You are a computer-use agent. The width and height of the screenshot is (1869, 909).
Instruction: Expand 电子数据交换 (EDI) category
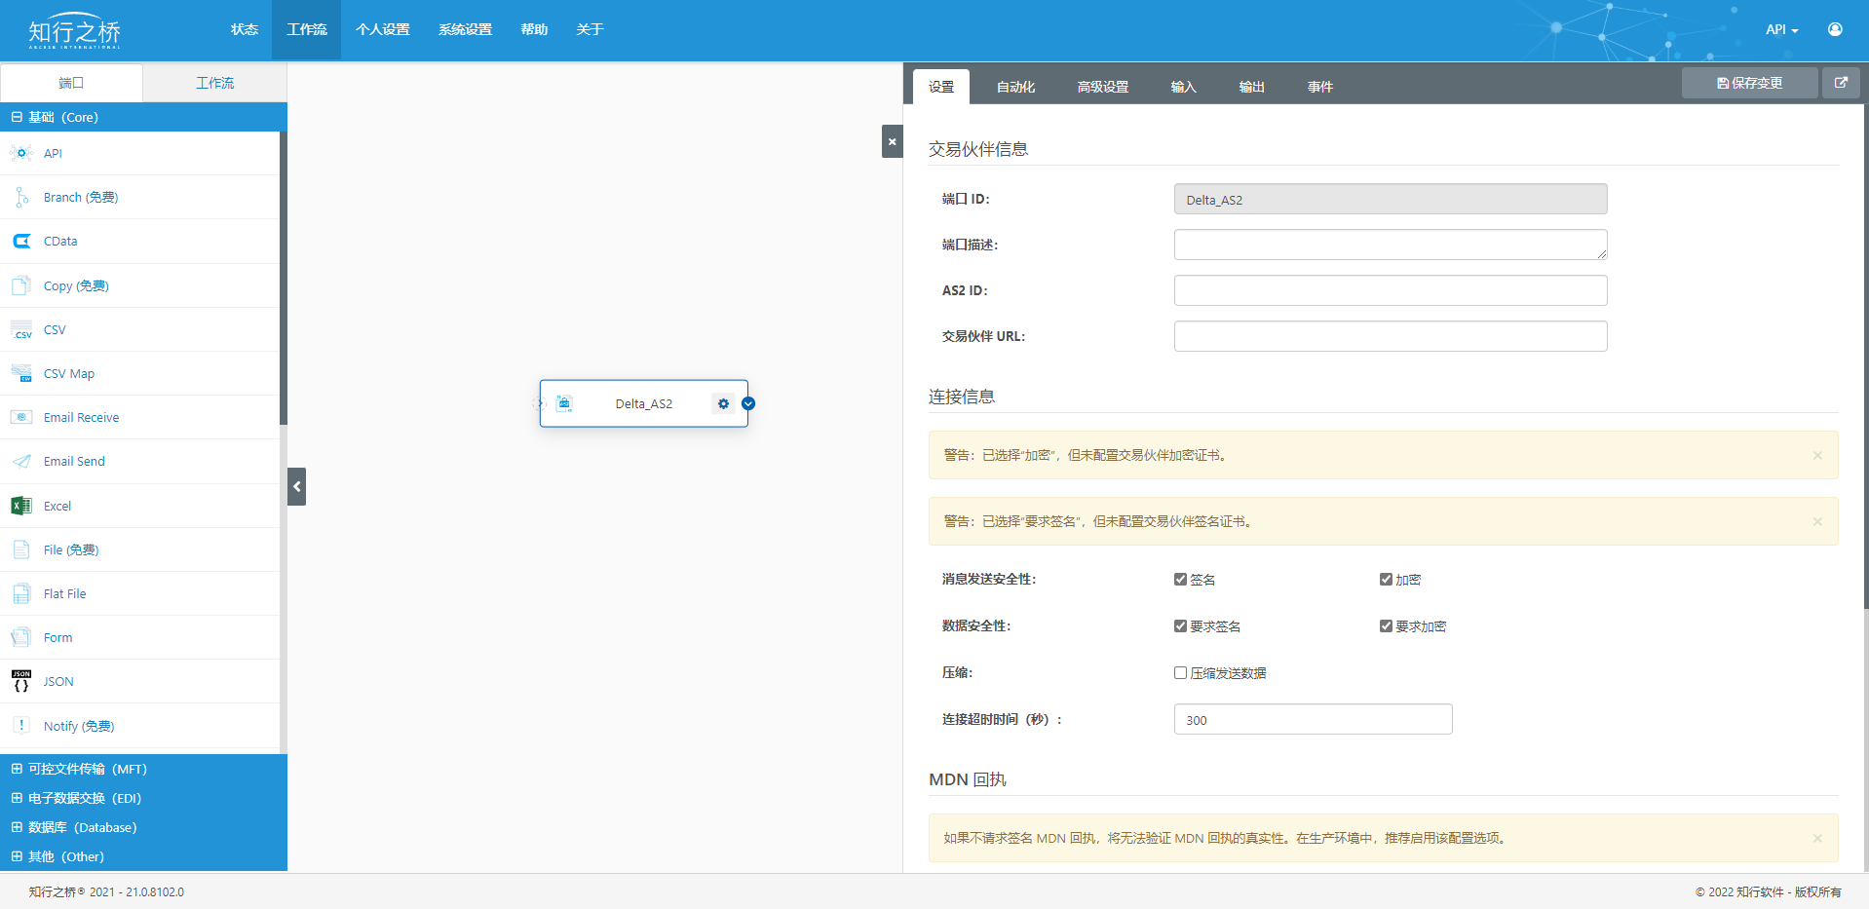[143, 798]
